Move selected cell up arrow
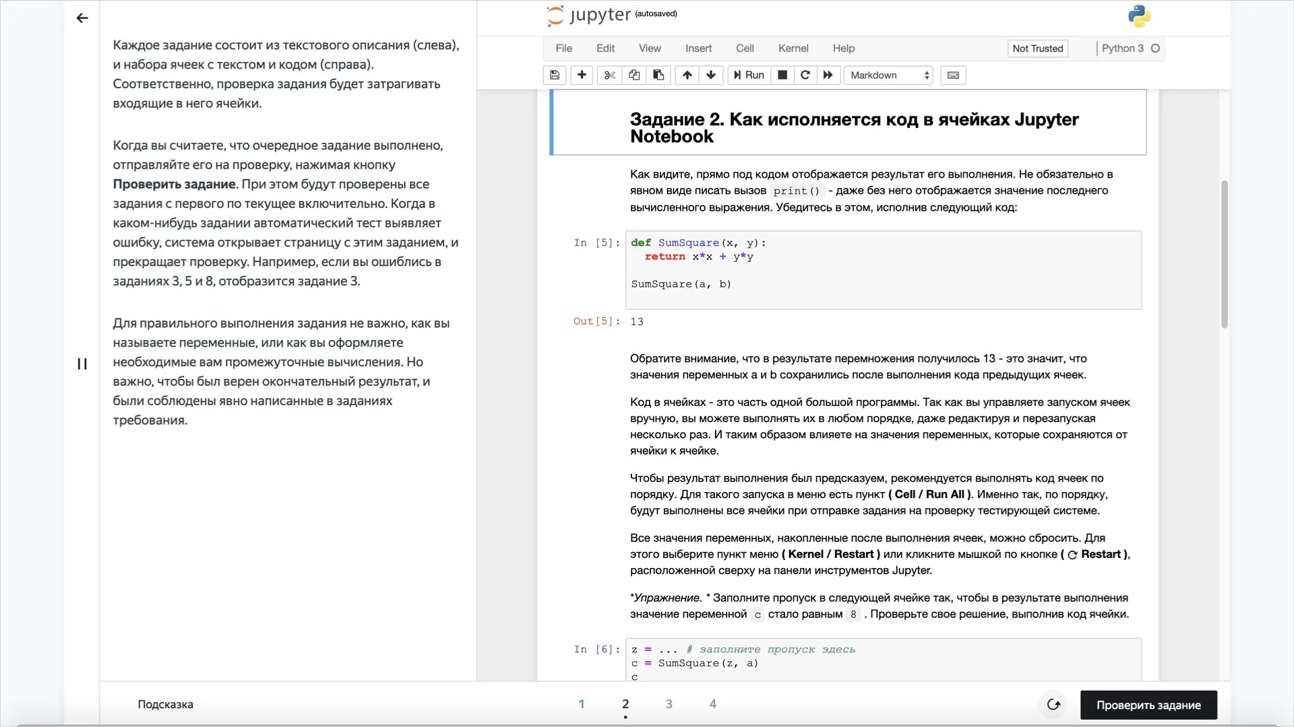The image size is (1294, 727). click(x=687, y=75)
